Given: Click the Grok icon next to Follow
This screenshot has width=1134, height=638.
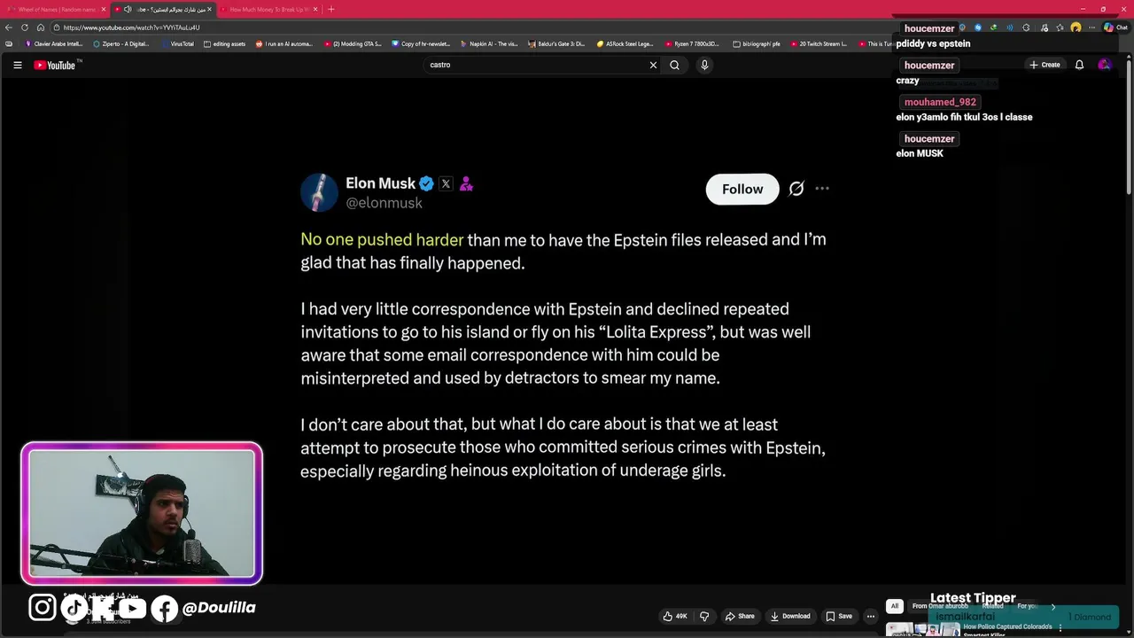Looking at the screenshot, I should click(x=796, y=189).
